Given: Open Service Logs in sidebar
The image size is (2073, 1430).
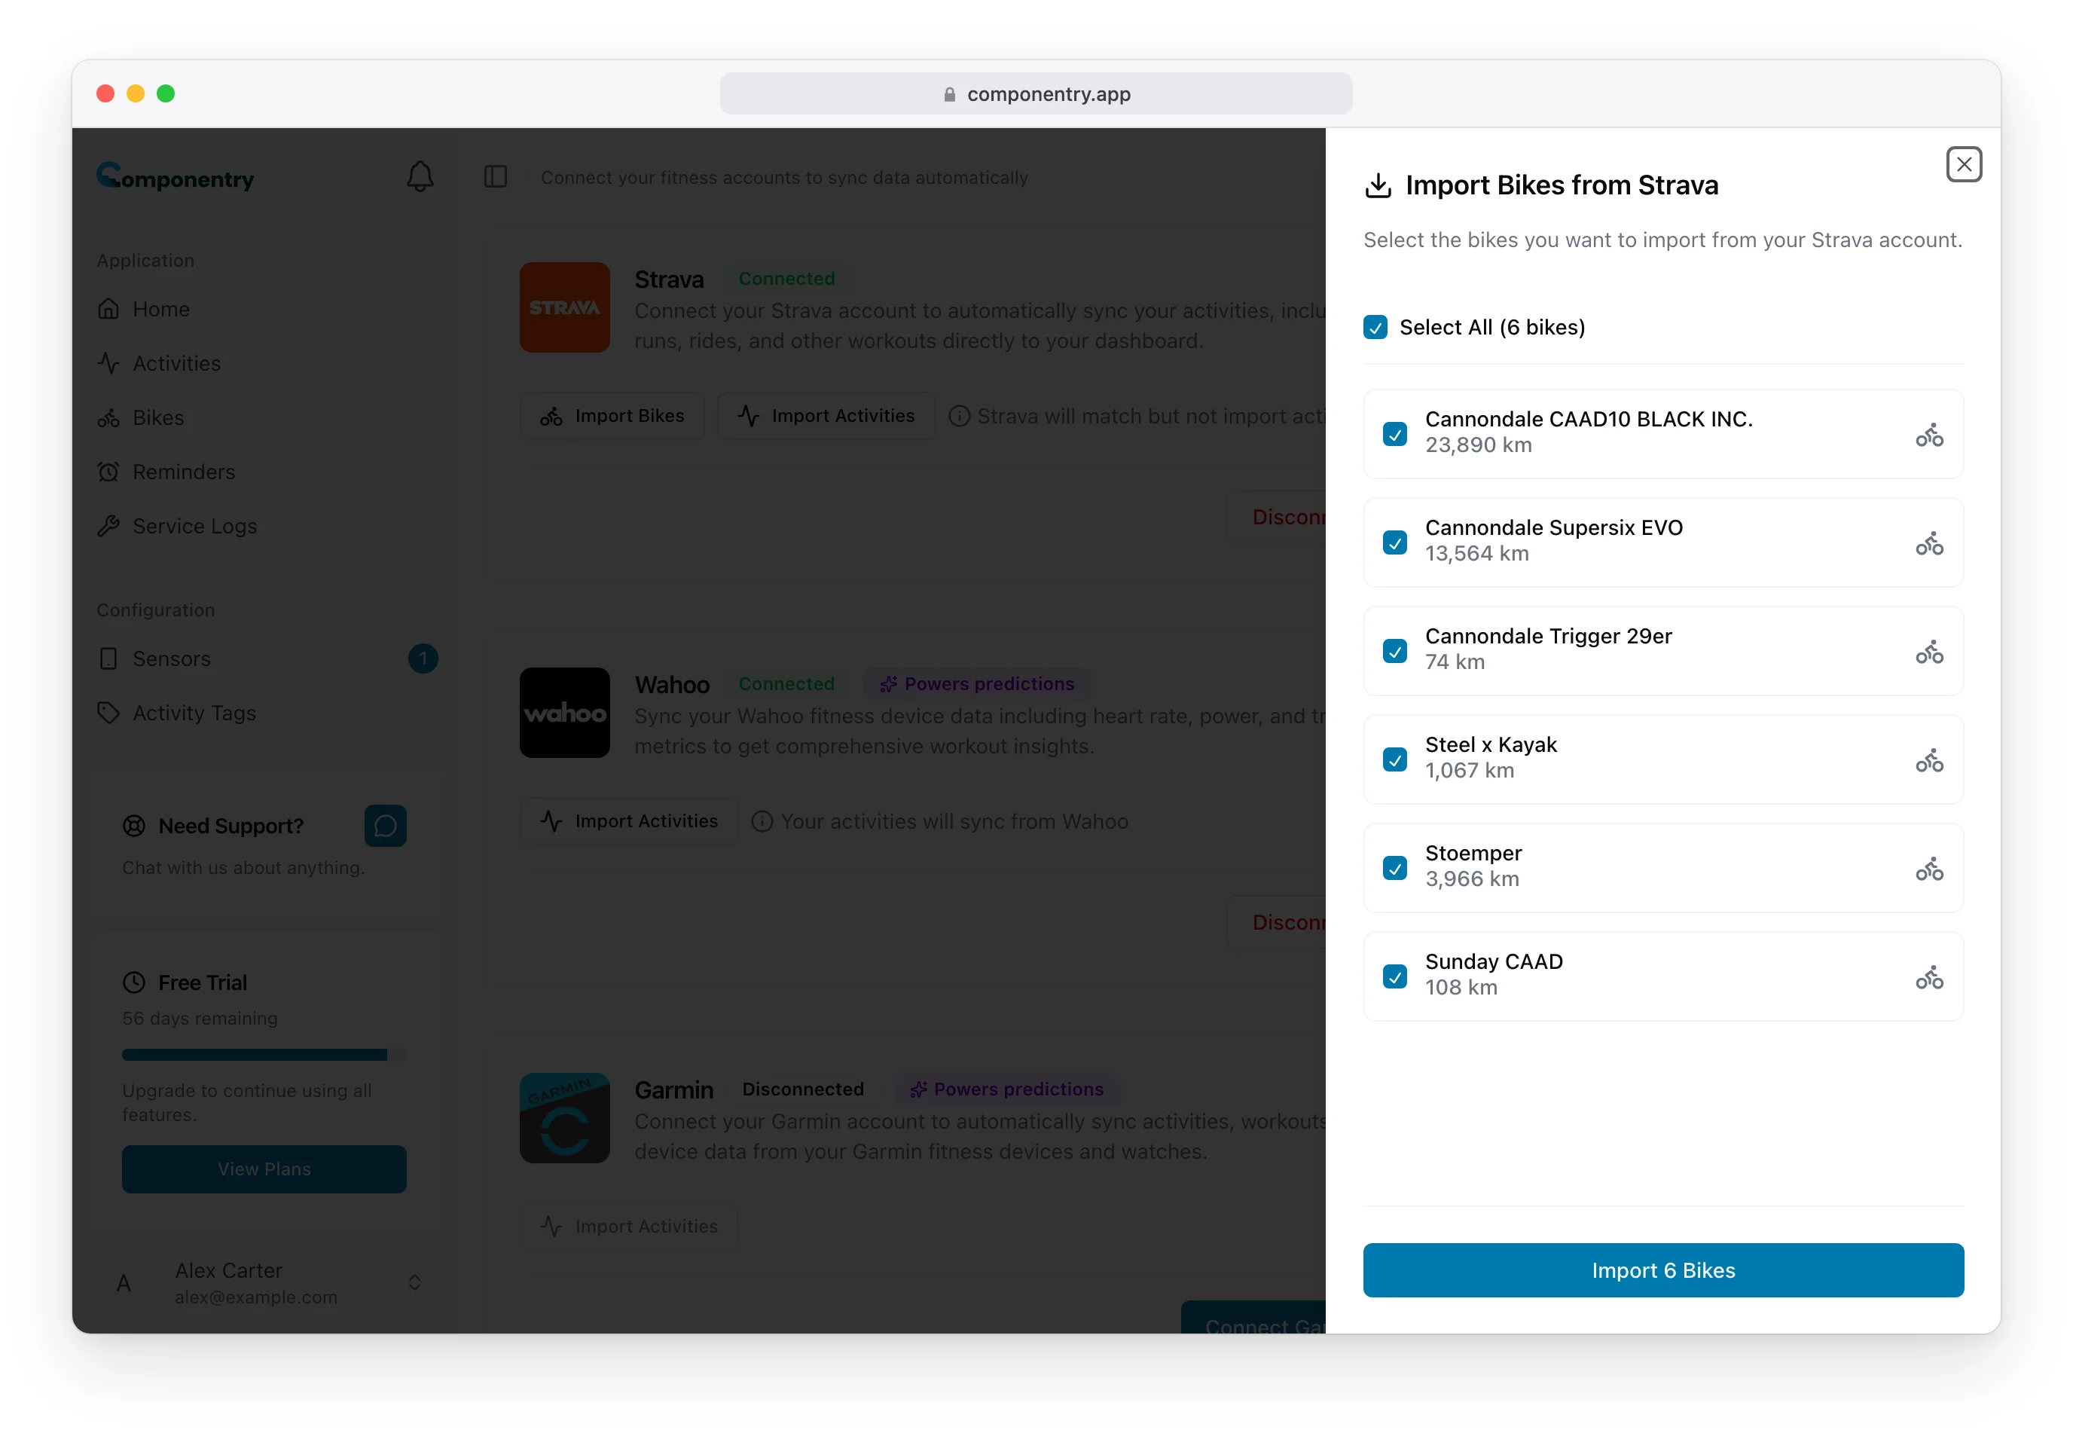Looking at the screenshot, I should [264, 526].
